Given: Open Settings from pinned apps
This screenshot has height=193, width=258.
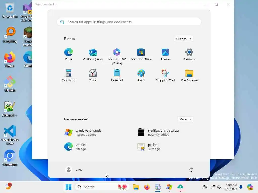Looking at the screenshot, I should (189, 55).
